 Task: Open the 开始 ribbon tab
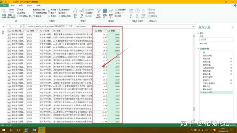13,6
